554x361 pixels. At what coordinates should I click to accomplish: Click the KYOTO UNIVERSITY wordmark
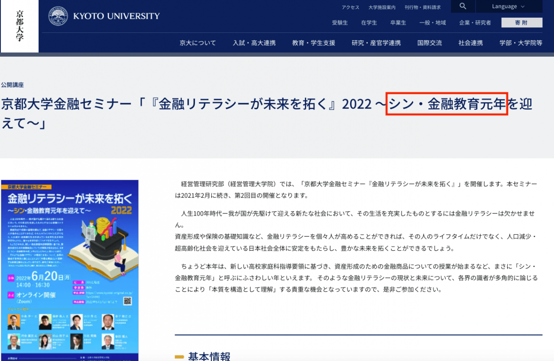[x=117, y=16]
